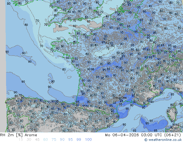Select the 45 legend color value

pyautogui.click(x=37, y=140)
